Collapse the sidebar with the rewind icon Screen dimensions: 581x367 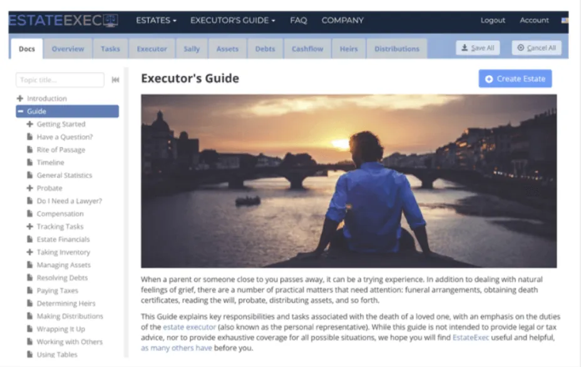pos(116,80)
